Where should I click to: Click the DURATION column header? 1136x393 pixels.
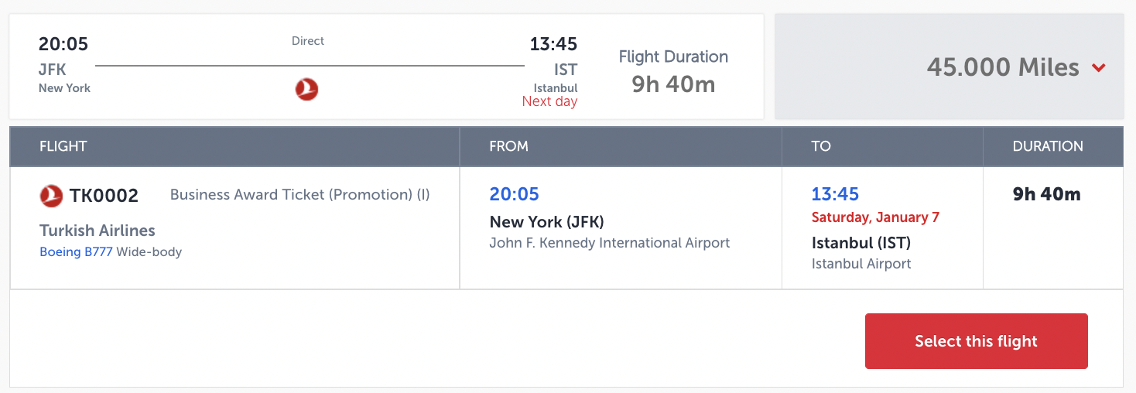tap(1048, 146)
